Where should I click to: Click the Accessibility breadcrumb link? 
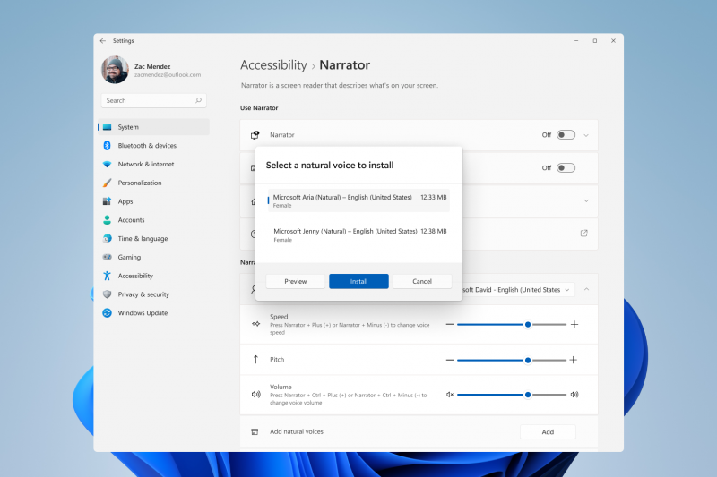tap(273, 65)
